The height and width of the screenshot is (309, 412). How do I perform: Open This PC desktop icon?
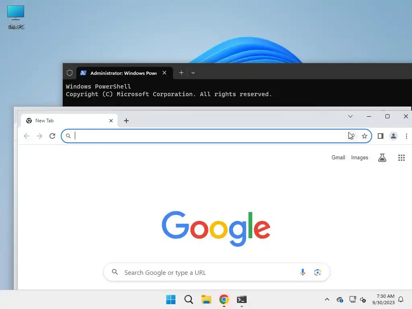16,17
